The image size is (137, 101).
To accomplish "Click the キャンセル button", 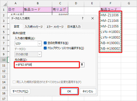I will (88, 91).
